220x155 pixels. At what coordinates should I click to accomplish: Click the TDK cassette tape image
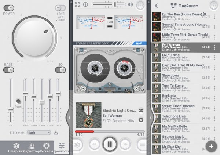point(110,70)
